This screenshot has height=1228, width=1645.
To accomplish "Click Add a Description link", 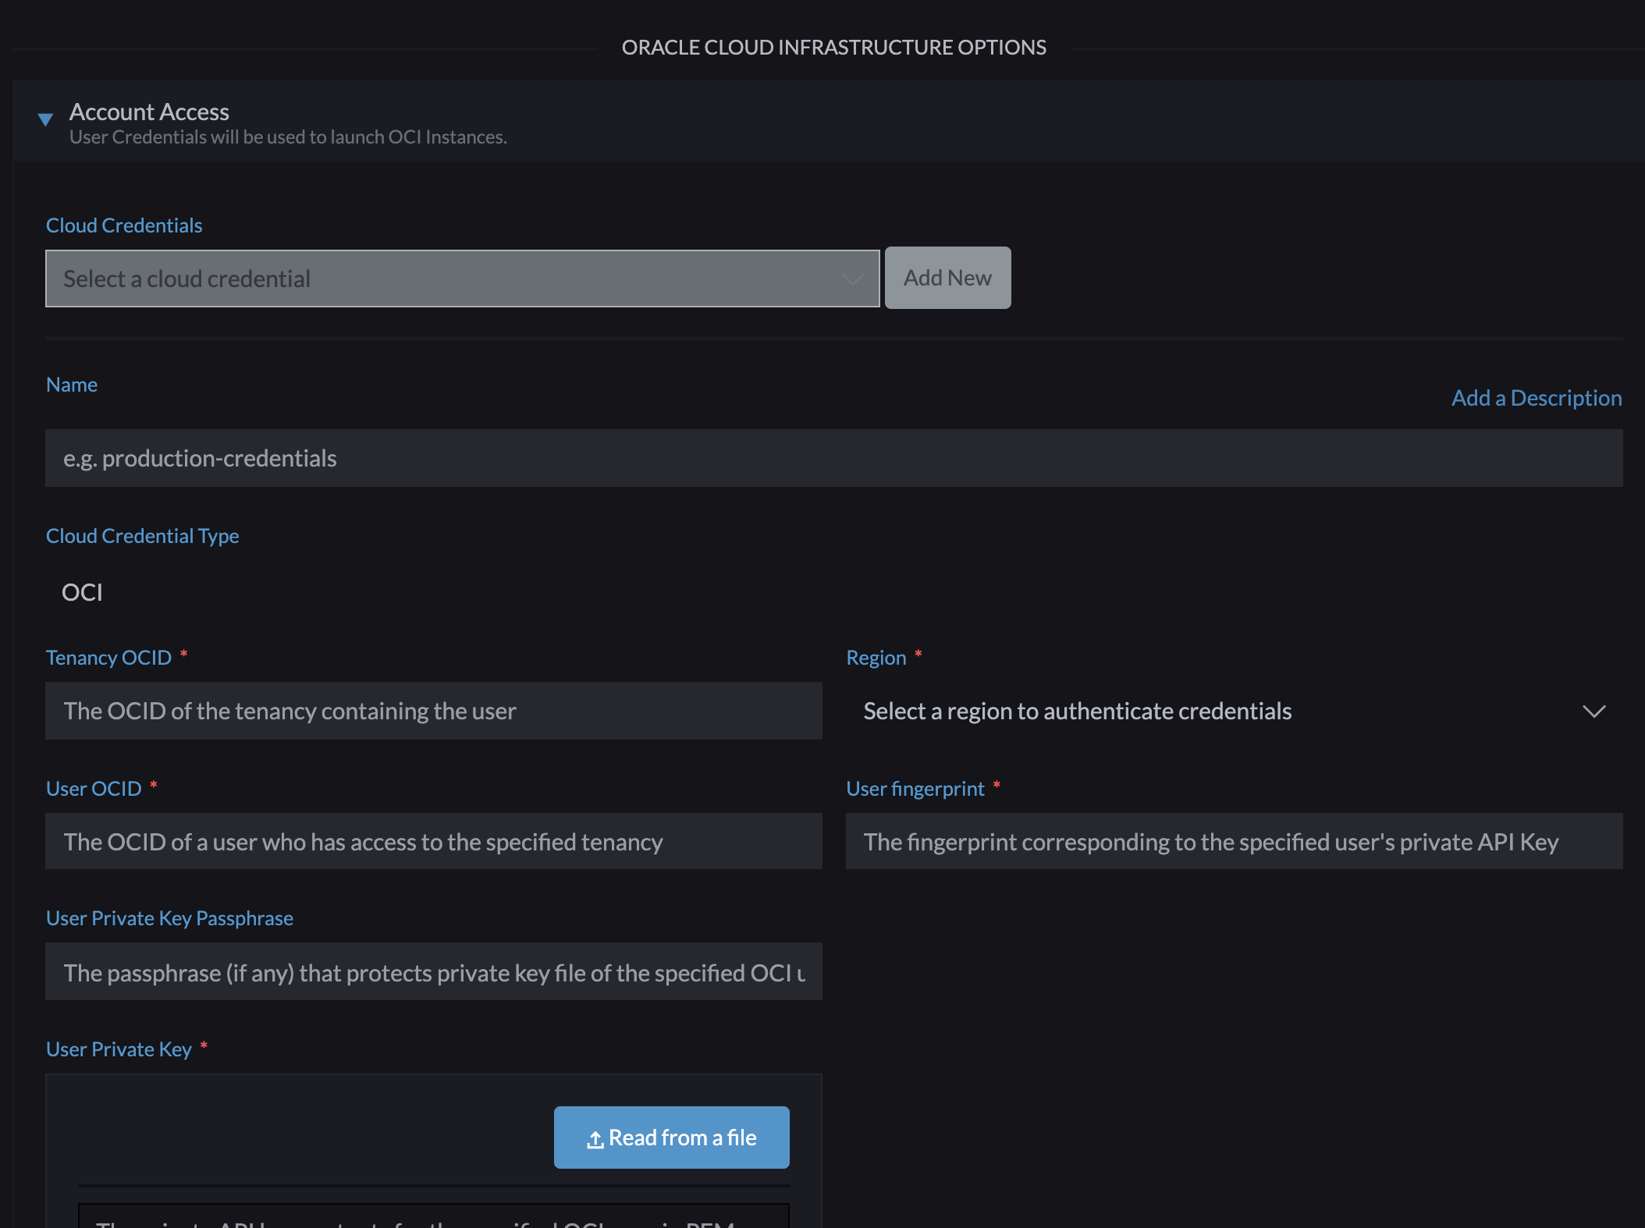I will [1536, 398].
